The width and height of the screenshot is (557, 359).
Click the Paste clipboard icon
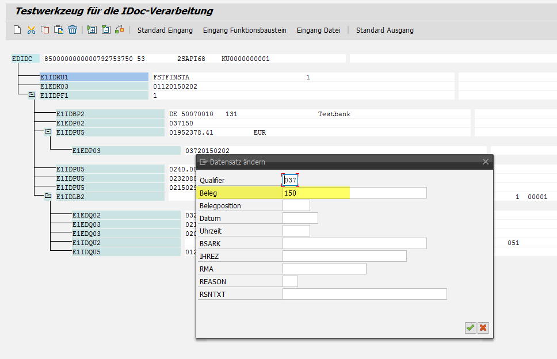coord(59,30)
